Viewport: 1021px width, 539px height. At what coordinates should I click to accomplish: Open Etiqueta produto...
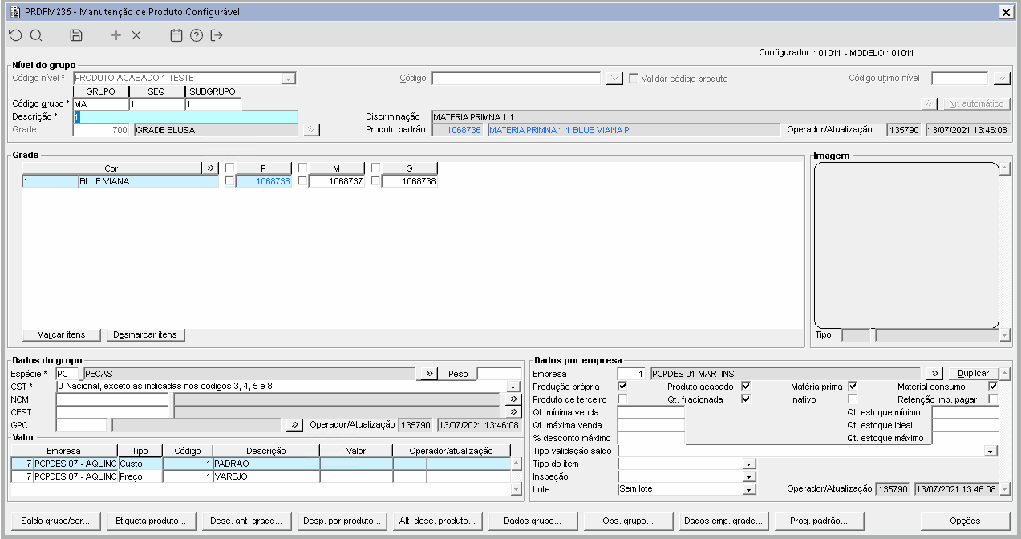click(x=151, y=521)
